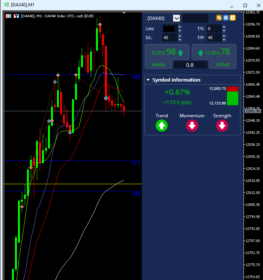Click the +0.87% change value

[x=177, y=92]
